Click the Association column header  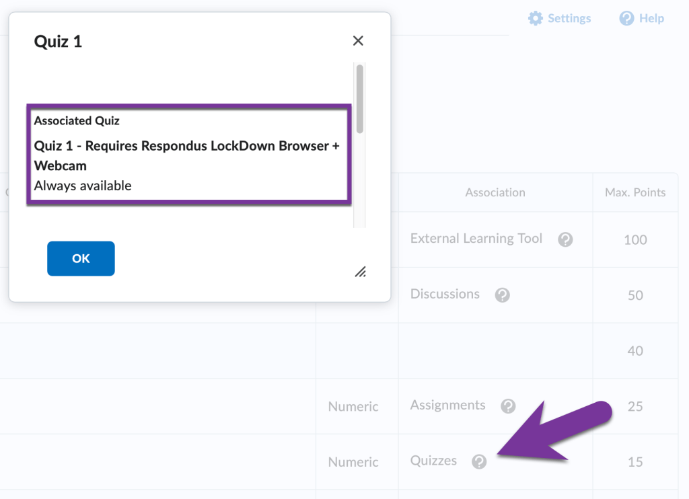pos(495,192)
